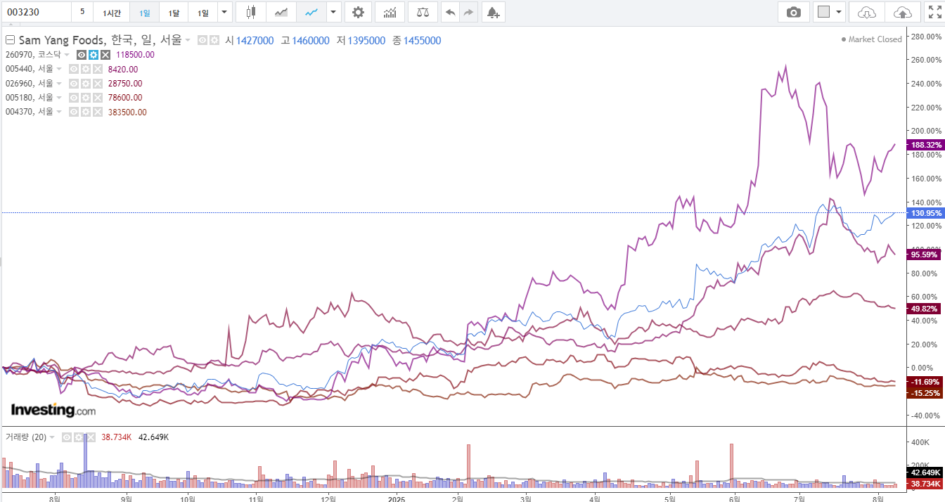
Task: Click the 188.32% price scale label
Action: (x=926, y=145)
